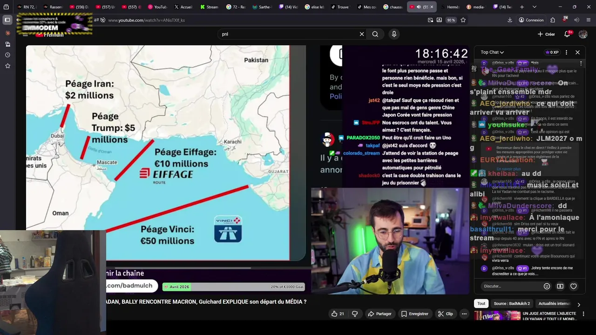This screenshot has height=335, width=596.
Task: Click the Enregistrer save button
Action: click(414, 314)
